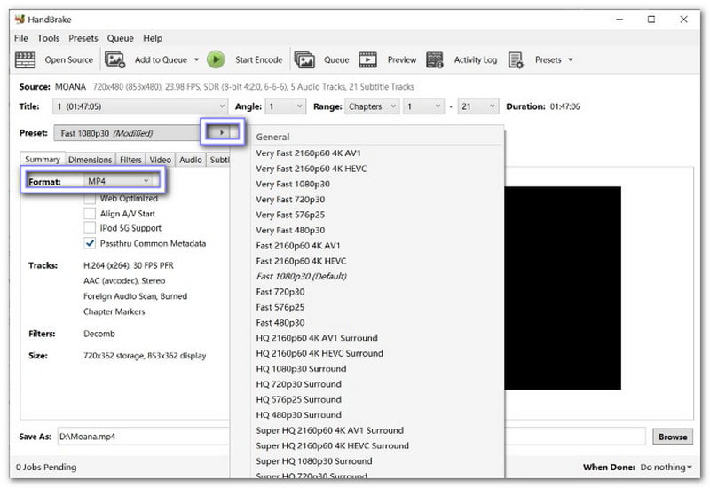Click the HandBrake app icon in title bar

click(20, 19)
